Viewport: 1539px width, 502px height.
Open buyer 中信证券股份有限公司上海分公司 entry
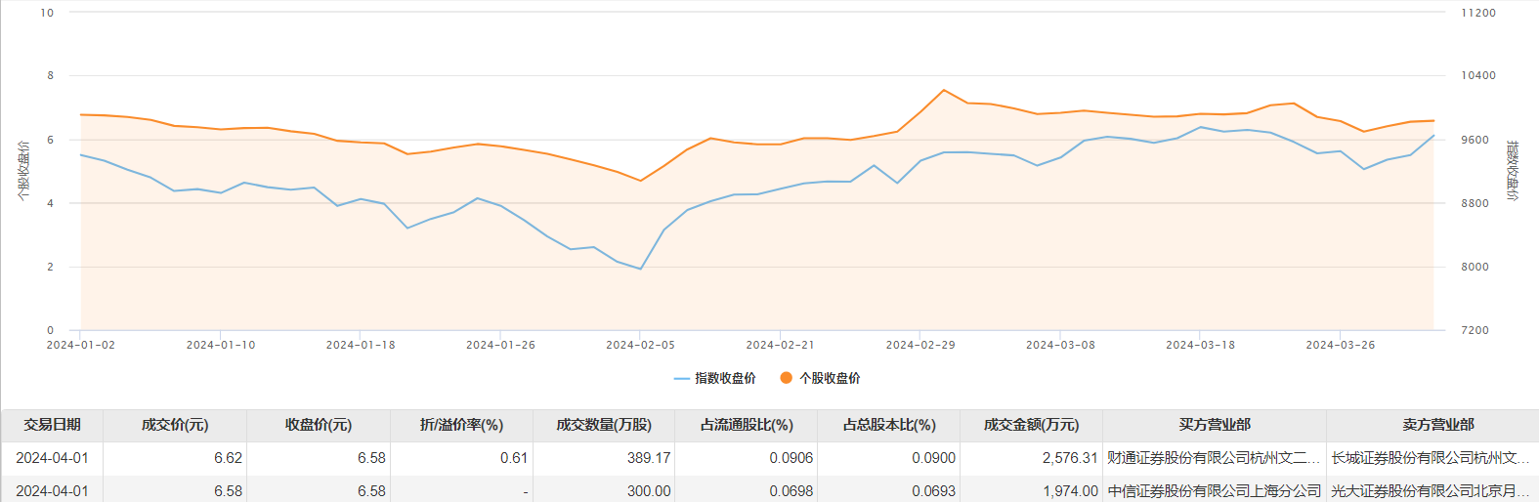pyautogui.click(x=1213, y=491)
